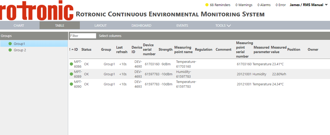
Task: Click the MPT-6090 ID cell
Action: 78,84
